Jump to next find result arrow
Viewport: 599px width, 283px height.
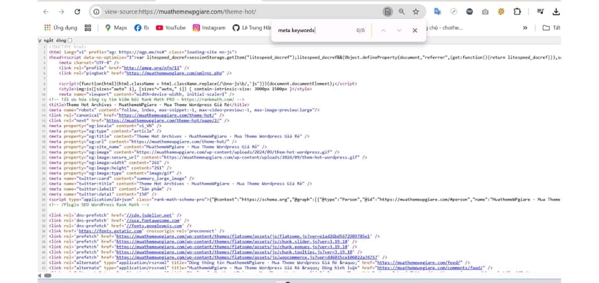pyautogui.click(x=398, y=30)
